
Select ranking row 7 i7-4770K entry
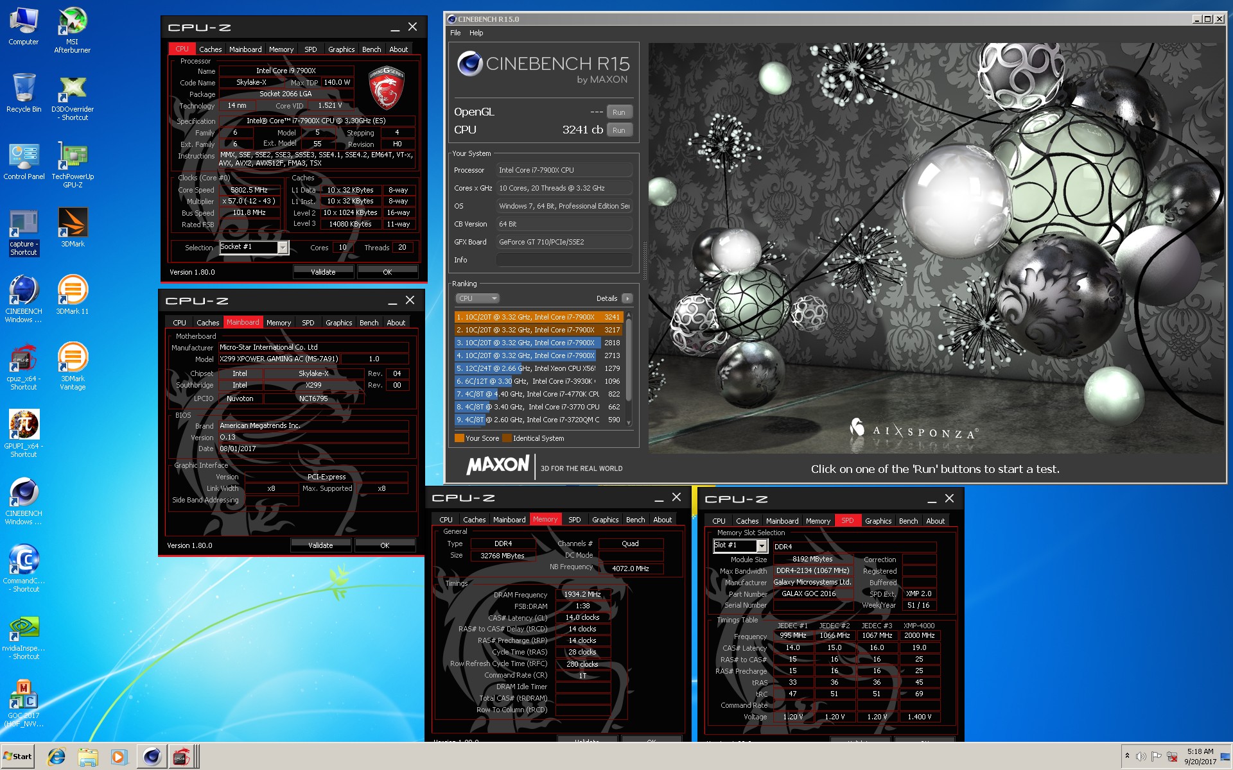(538, 394)
